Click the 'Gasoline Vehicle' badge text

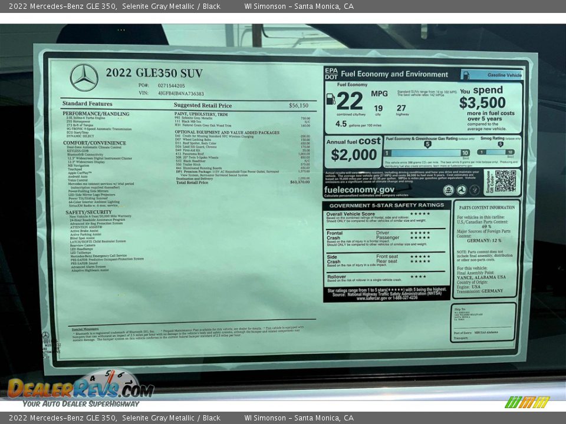pyautogui.click(x=504, y=75)
